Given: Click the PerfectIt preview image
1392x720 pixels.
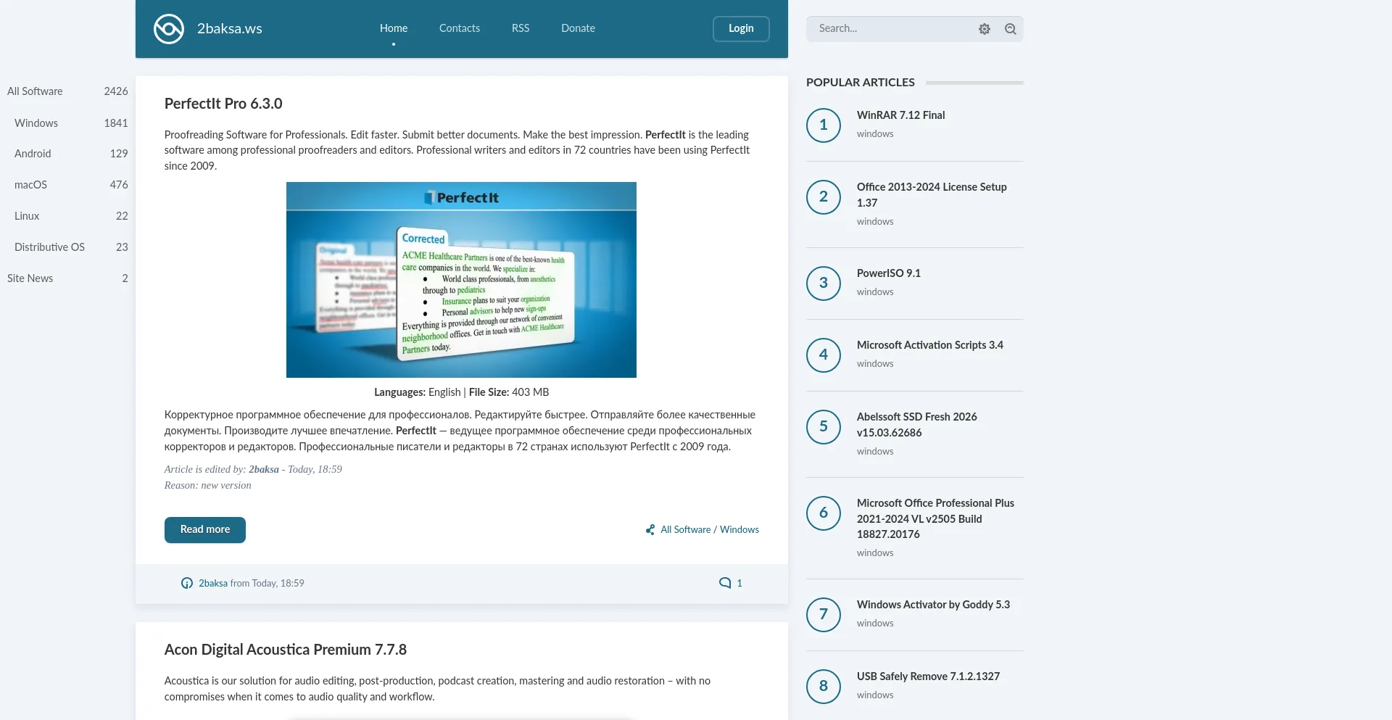Looking at the screenshot, I should pos(461,280).
